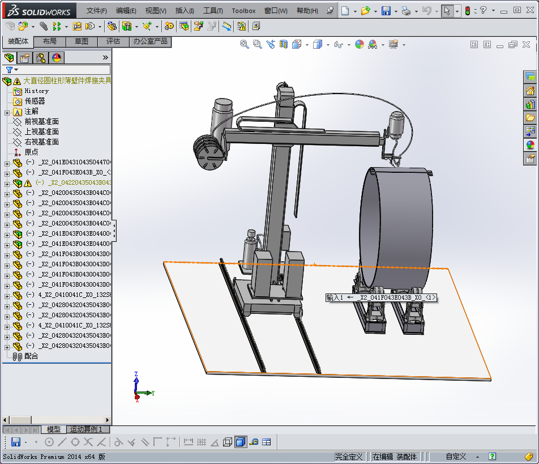Select the 前视基准面 plane
The width and height of the screenshot is (539, 464).
coord(41,122)
